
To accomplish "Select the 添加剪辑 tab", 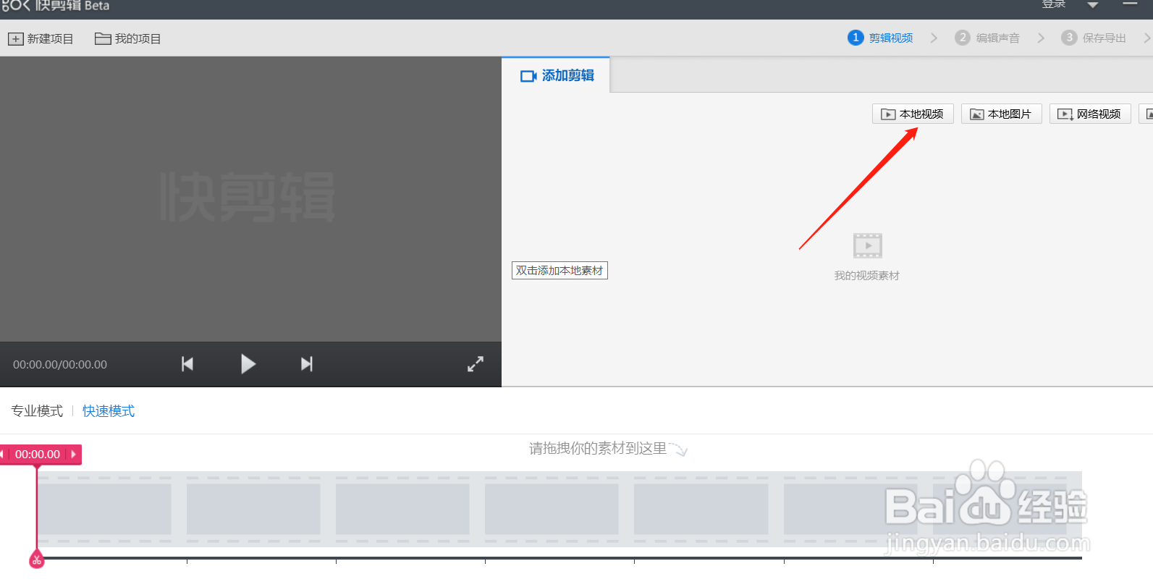I will tap(557, 75).
